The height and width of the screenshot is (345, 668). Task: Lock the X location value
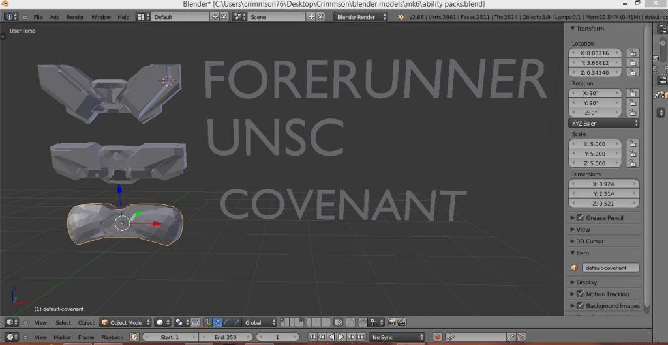(x=633, y=53)
